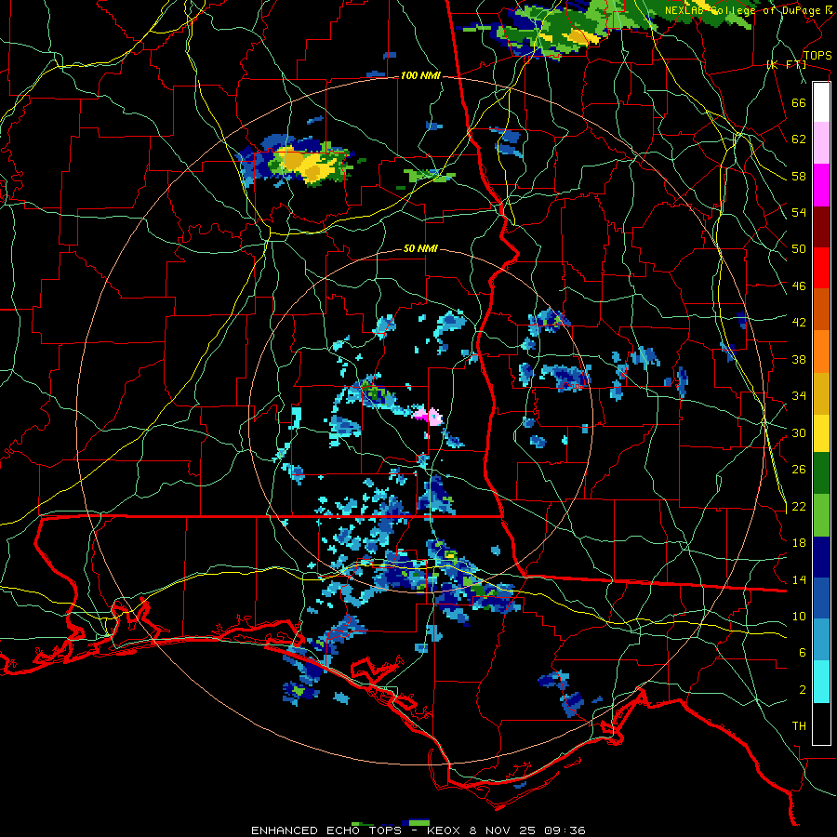Click the magenta-pink echo near radar center
The image size is (837, 837).
pyautogui.click(x=428, y=416)
